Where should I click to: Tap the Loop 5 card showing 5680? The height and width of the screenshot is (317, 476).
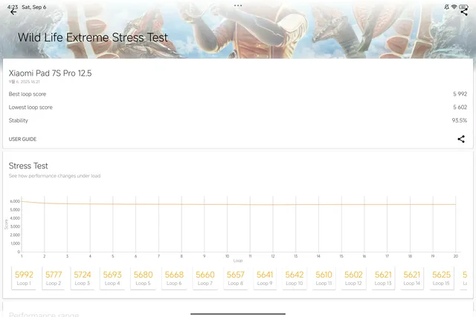143,278
